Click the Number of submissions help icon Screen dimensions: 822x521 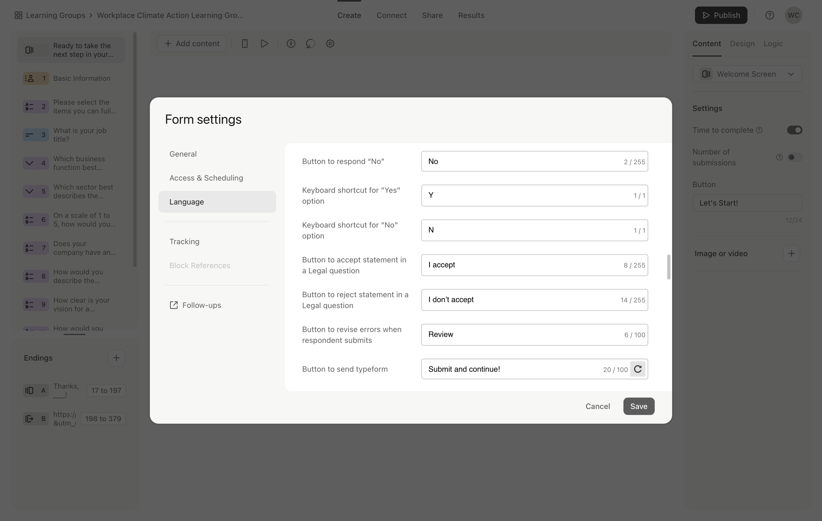pyautogui.click(x=779, y=157)
